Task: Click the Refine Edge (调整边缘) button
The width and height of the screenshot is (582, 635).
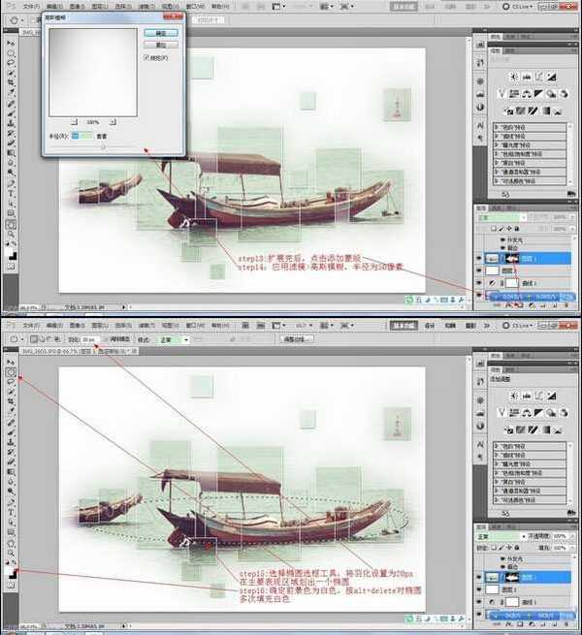Action: (297, 339)
